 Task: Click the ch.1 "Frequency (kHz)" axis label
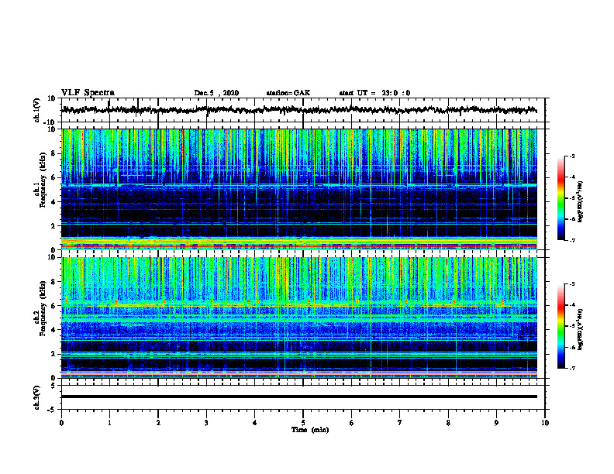pos(43,180)
